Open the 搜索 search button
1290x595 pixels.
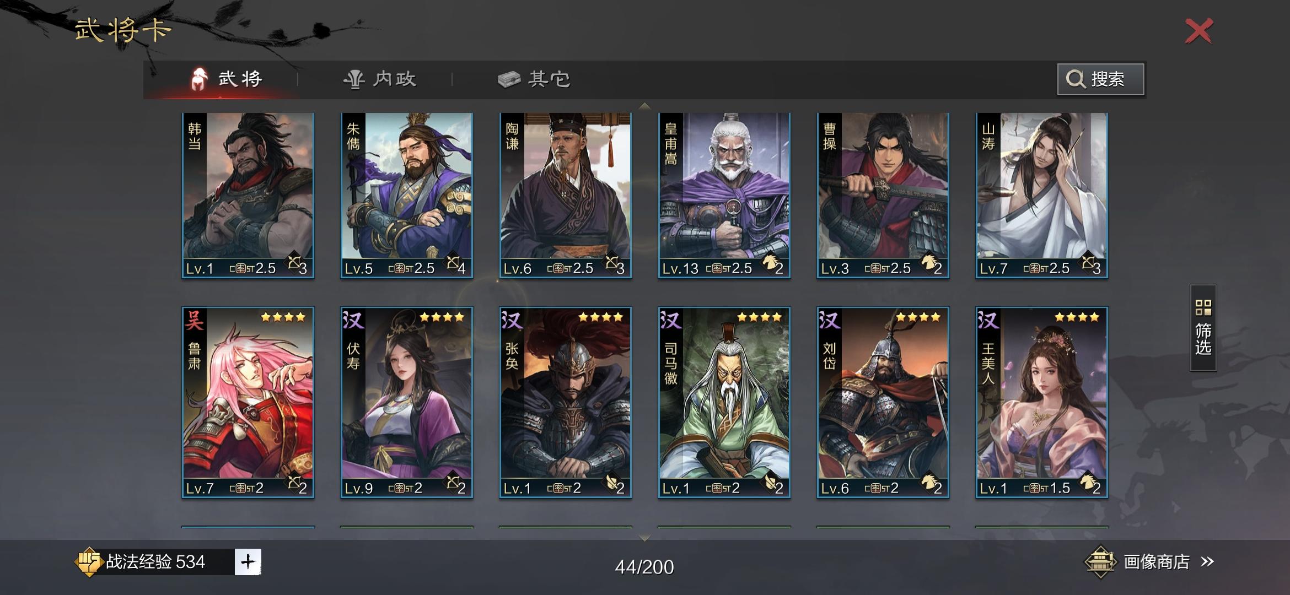(1100, 79)
